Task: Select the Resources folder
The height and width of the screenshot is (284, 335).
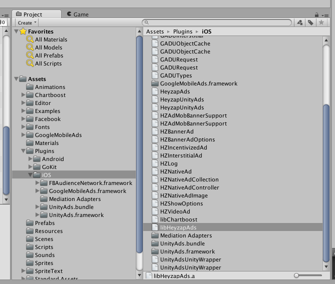Action: coord(49,231)
